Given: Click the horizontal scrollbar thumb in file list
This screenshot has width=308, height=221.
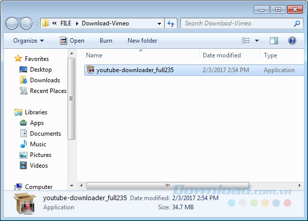Looking at the screenshot, I should pyautogui.click(x=168, y=185).
